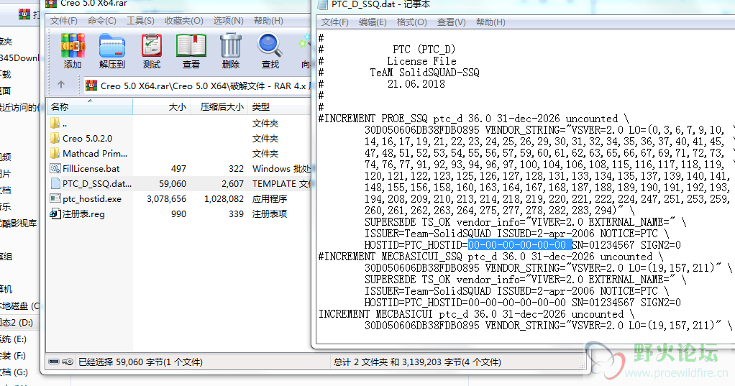Viewport: 735px width, 386px height.
Task: Click the PTC_D_SSQ.dat file icon
Action: point(55,183)
